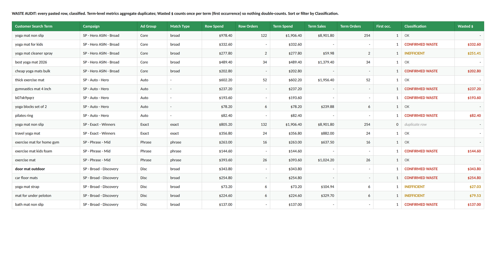The image size is (496, 279).
Task: Click the Ad Group header cell
Action: 152,26
